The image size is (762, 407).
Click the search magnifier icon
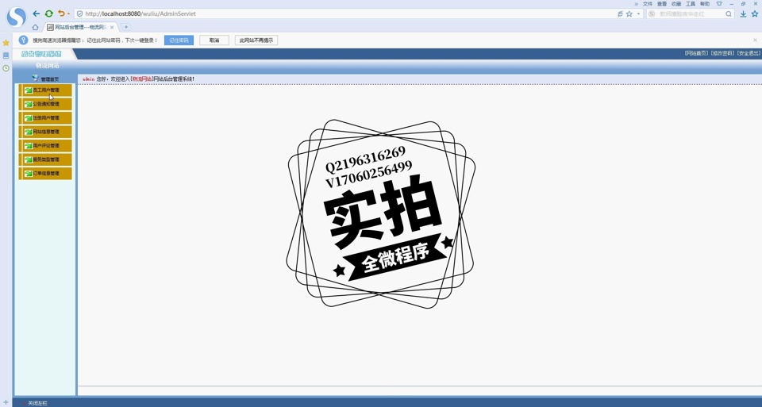click(729, 13)
